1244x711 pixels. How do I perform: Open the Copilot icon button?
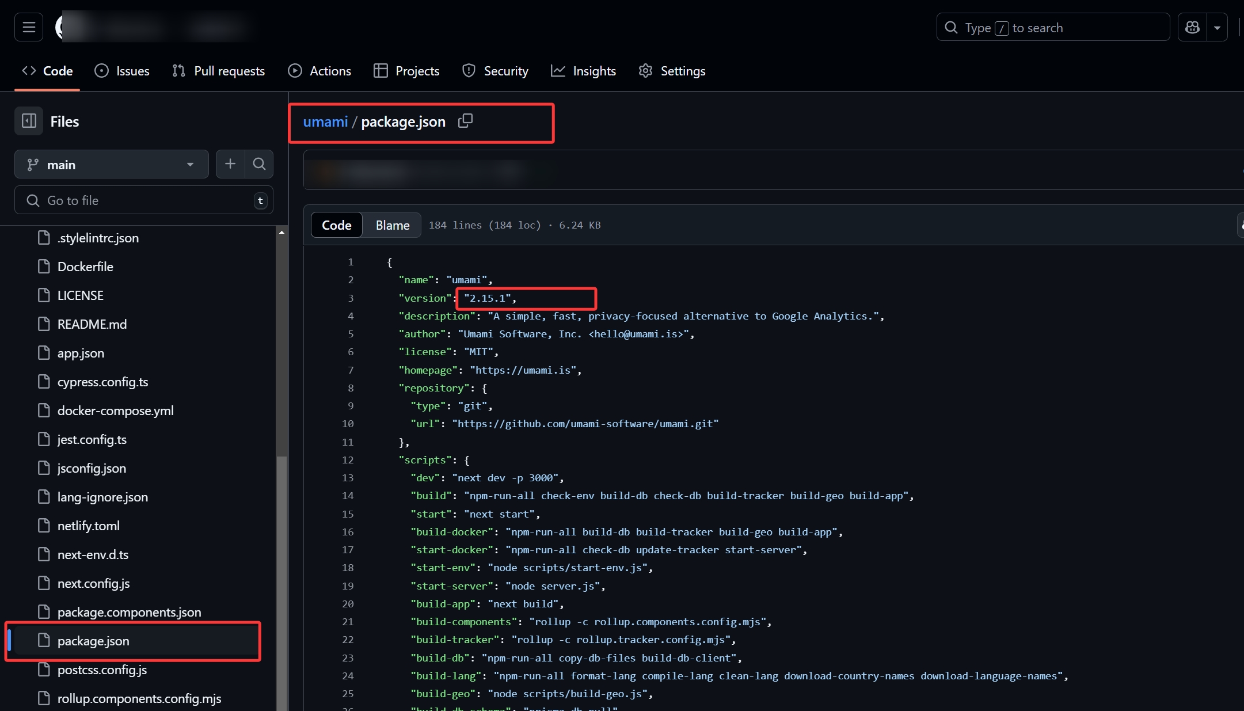pos(1192,27)
